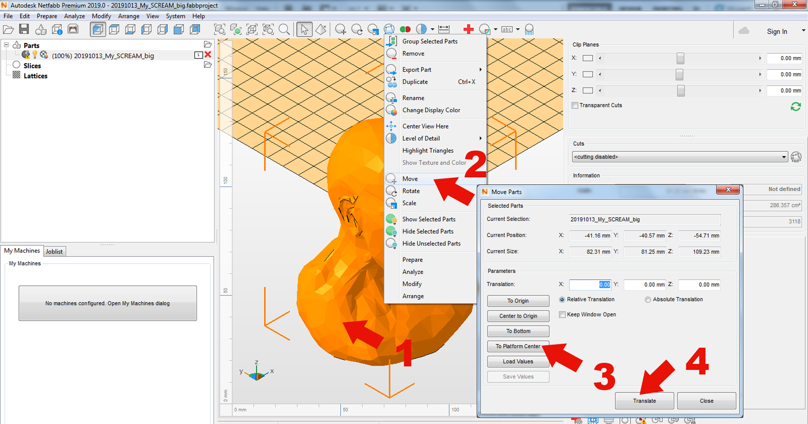The image size is (808, 424).
Task: Click the To Bottom button
Action: coord(518,331)
